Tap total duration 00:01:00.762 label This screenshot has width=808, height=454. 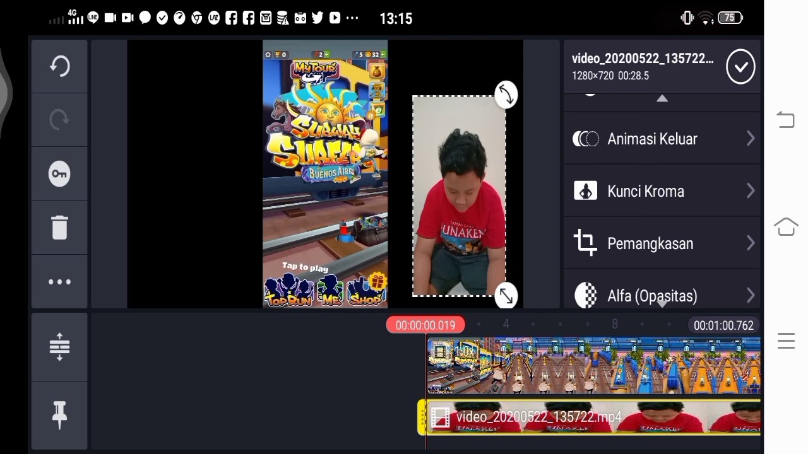(723, 325)
